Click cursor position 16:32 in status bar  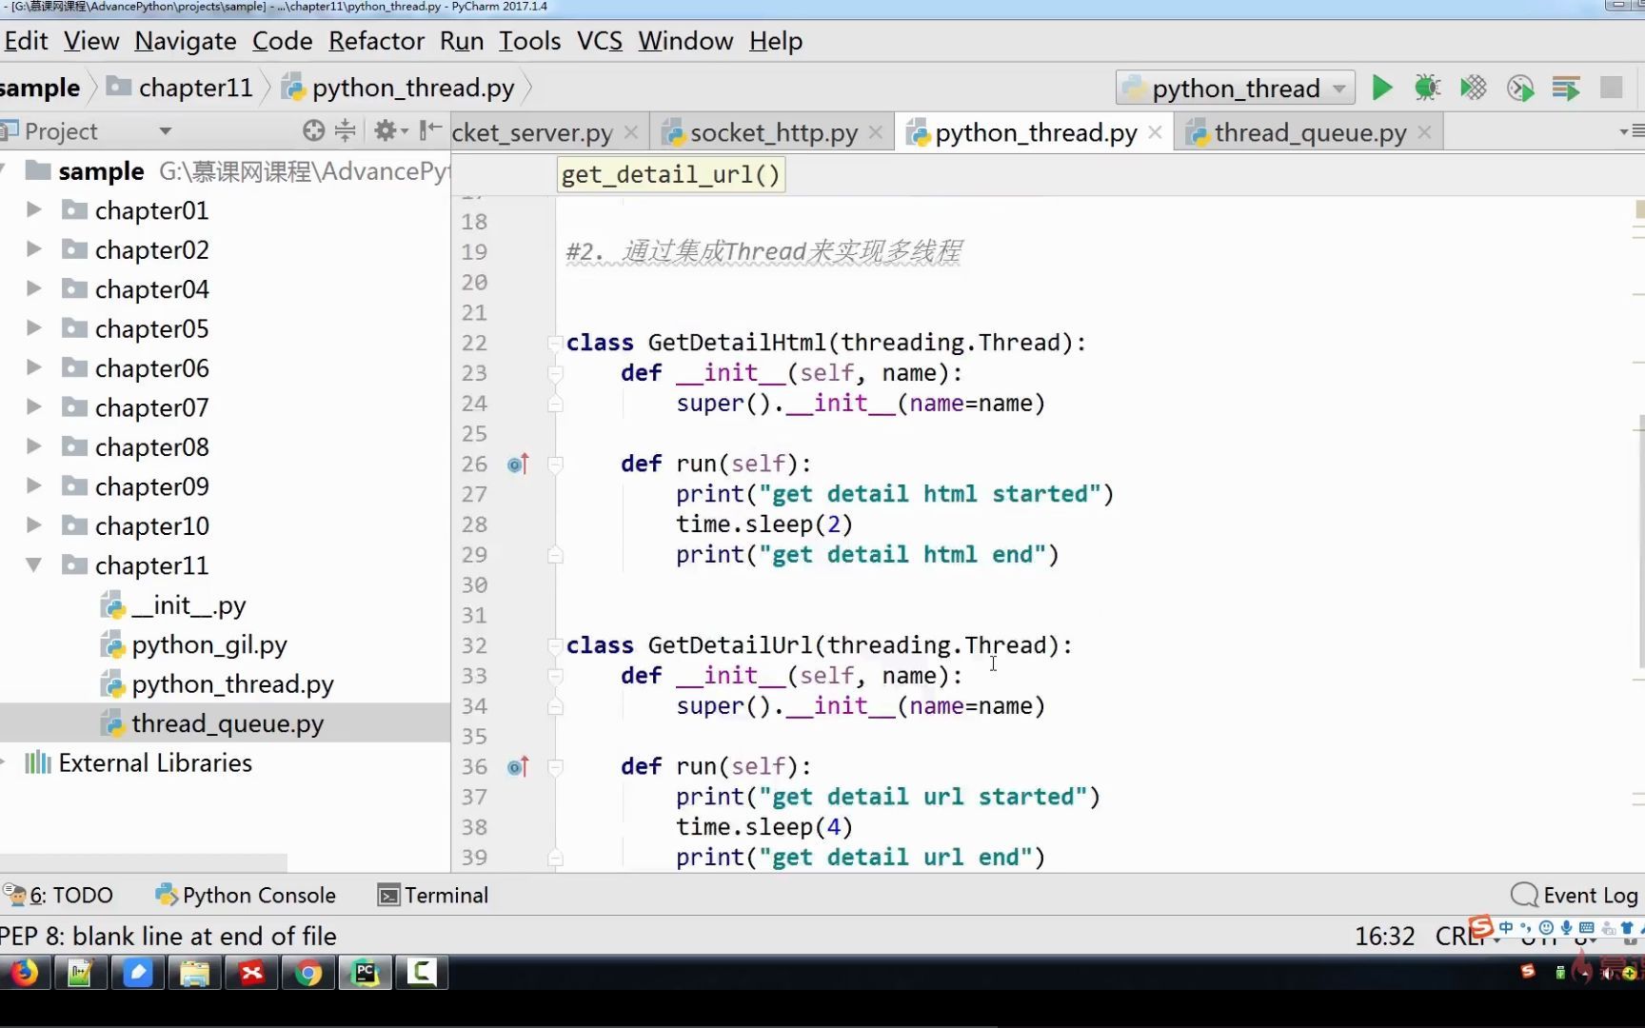pos(1384,937)
